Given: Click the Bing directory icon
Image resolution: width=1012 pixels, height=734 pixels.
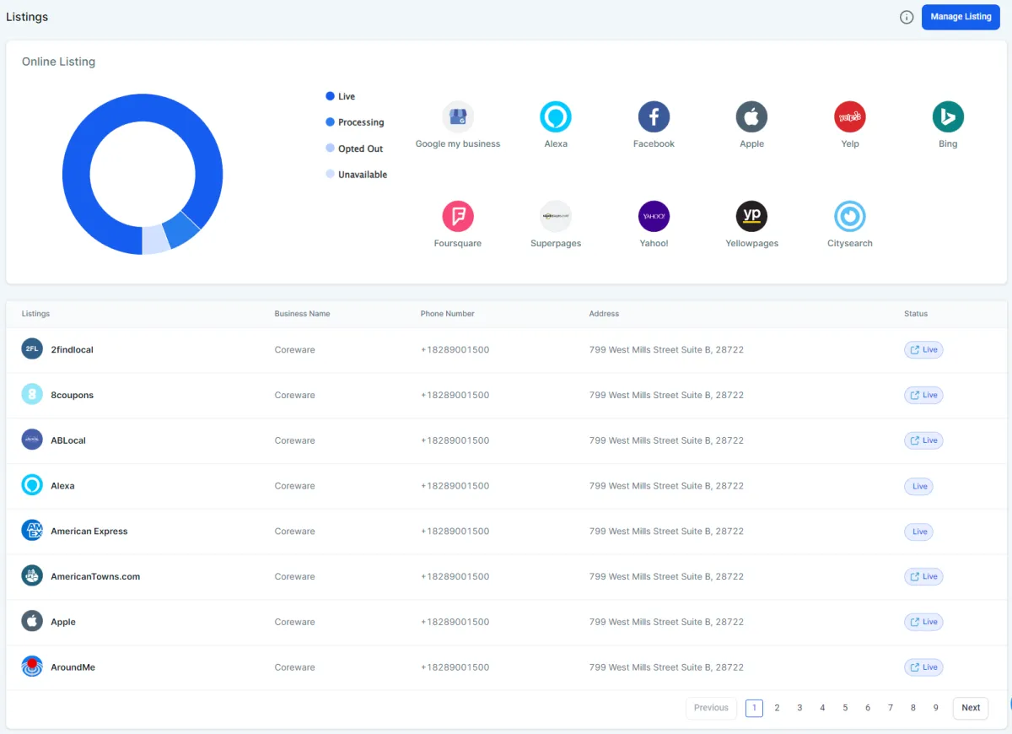Looking at the screenshot, I should click(948, 116).
